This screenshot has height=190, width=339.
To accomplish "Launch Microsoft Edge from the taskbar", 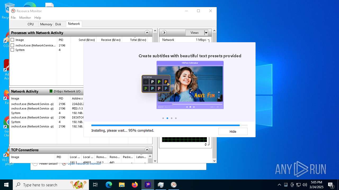I will [x=109, y=185].
